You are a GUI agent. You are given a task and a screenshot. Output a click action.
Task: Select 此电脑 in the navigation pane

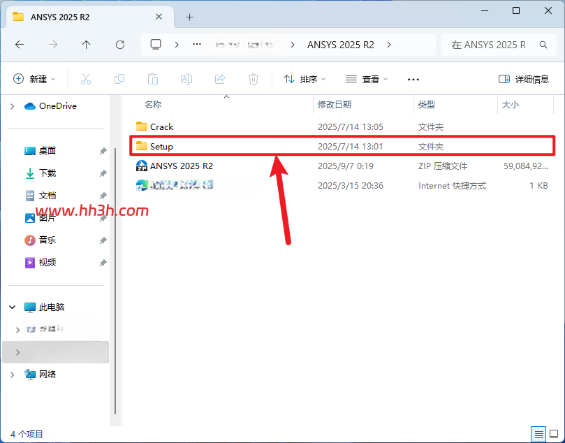(x=52, y=307)
